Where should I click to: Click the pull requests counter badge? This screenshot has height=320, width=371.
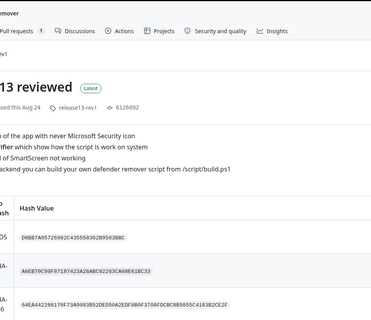click(x=41, y=31)
